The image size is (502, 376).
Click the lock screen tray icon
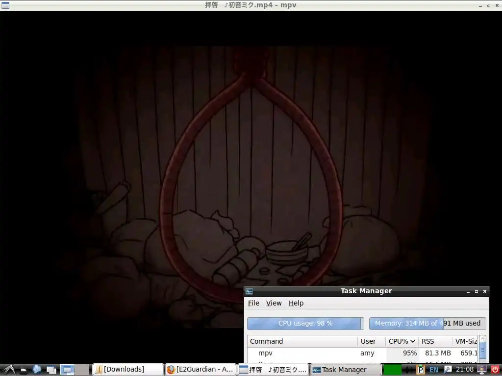(481, 370)
